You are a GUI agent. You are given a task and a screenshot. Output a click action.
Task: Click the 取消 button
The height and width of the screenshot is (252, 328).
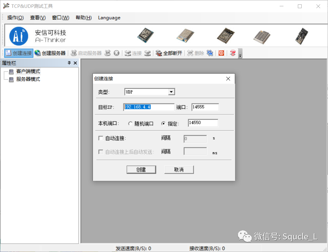tap(179, 170)
